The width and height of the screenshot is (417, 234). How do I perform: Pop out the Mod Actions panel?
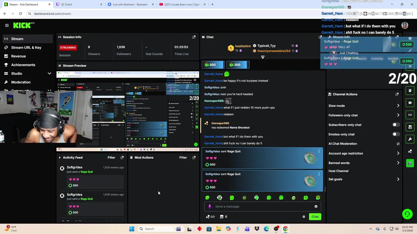point(194,158)
